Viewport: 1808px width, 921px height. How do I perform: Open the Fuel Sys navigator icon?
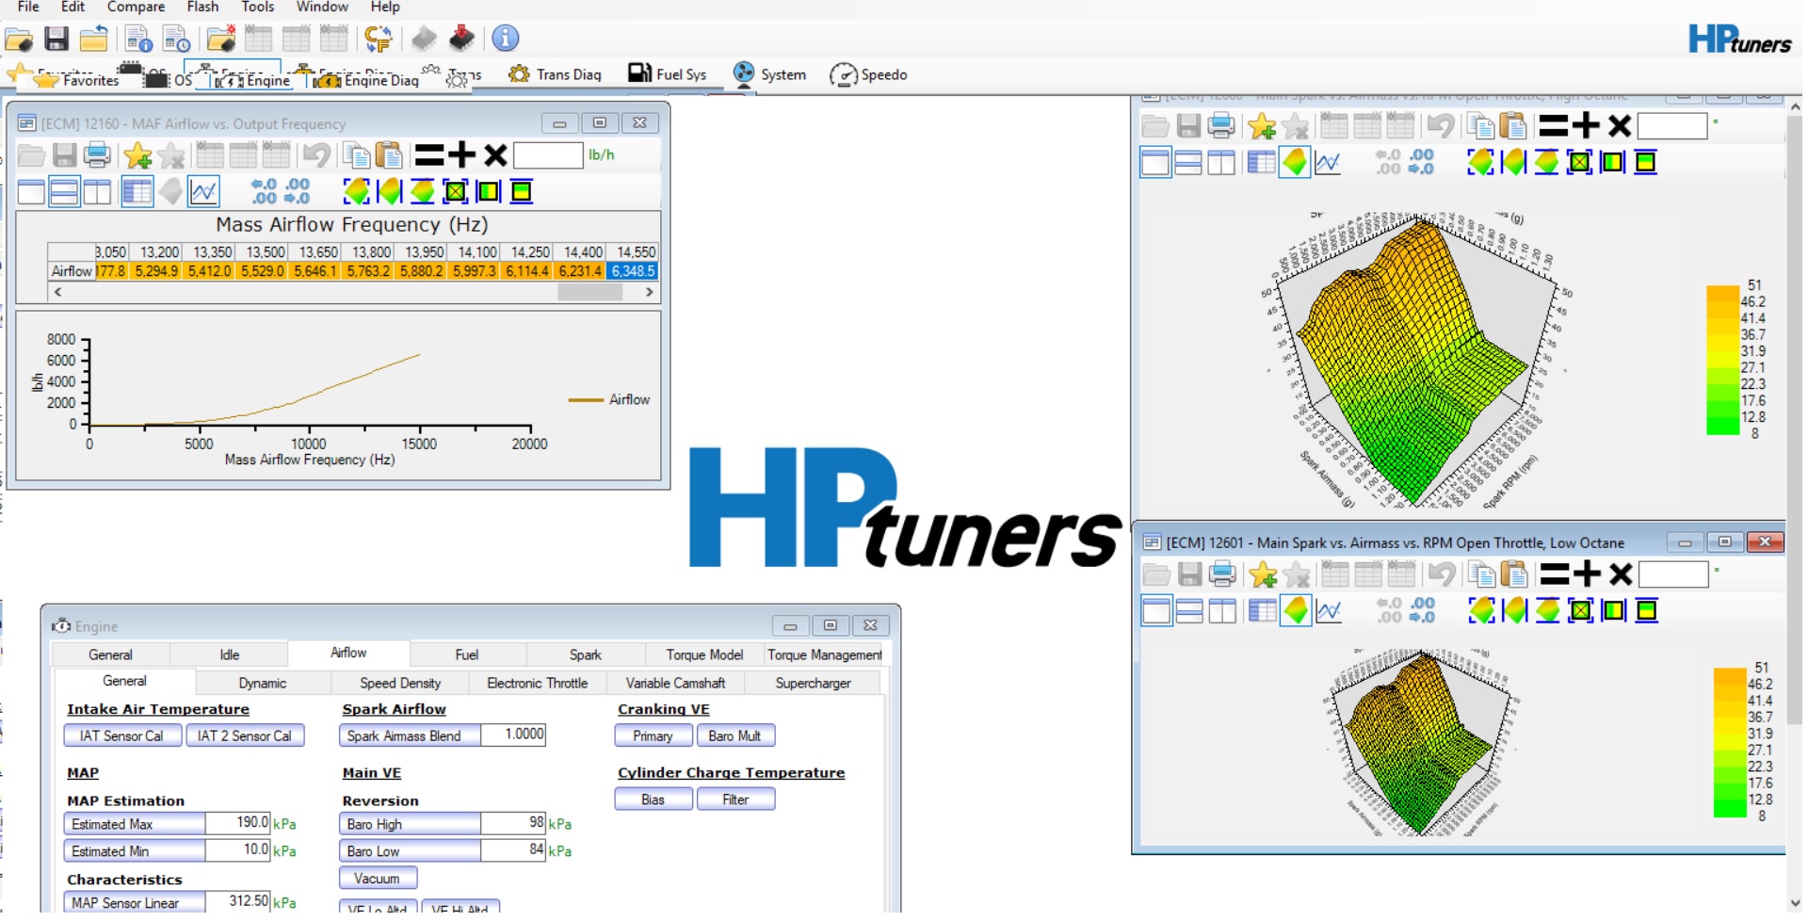pyautogui.click(x=667, y=74)
